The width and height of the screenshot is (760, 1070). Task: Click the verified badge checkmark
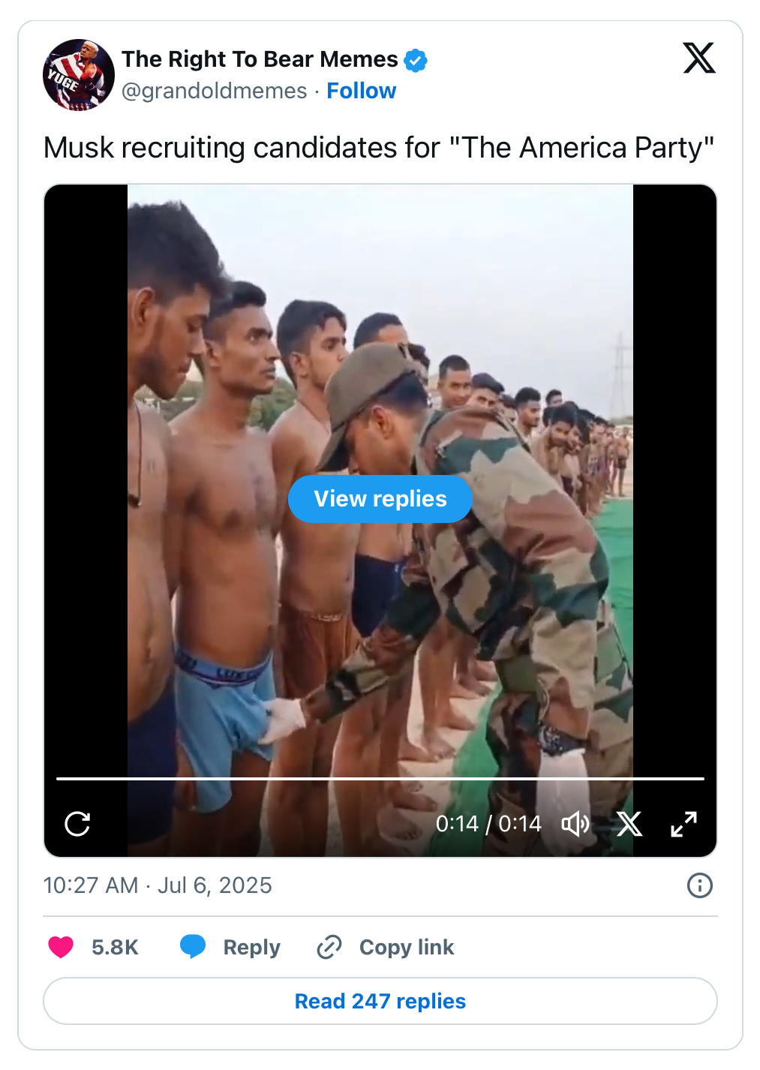(x=416, y=60)
